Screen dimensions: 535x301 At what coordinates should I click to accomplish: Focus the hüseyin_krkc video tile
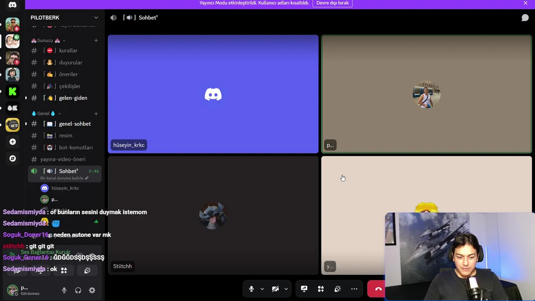213,94
